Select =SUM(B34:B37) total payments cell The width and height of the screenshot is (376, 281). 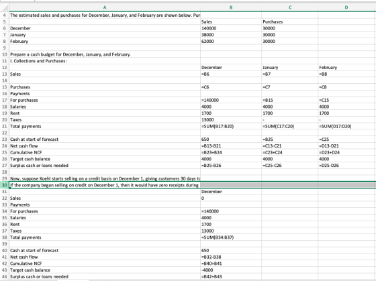tap(231, 237)
